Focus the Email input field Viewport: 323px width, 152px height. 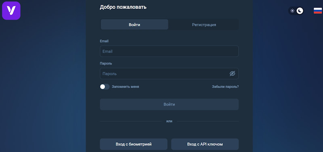coord(169,51)
